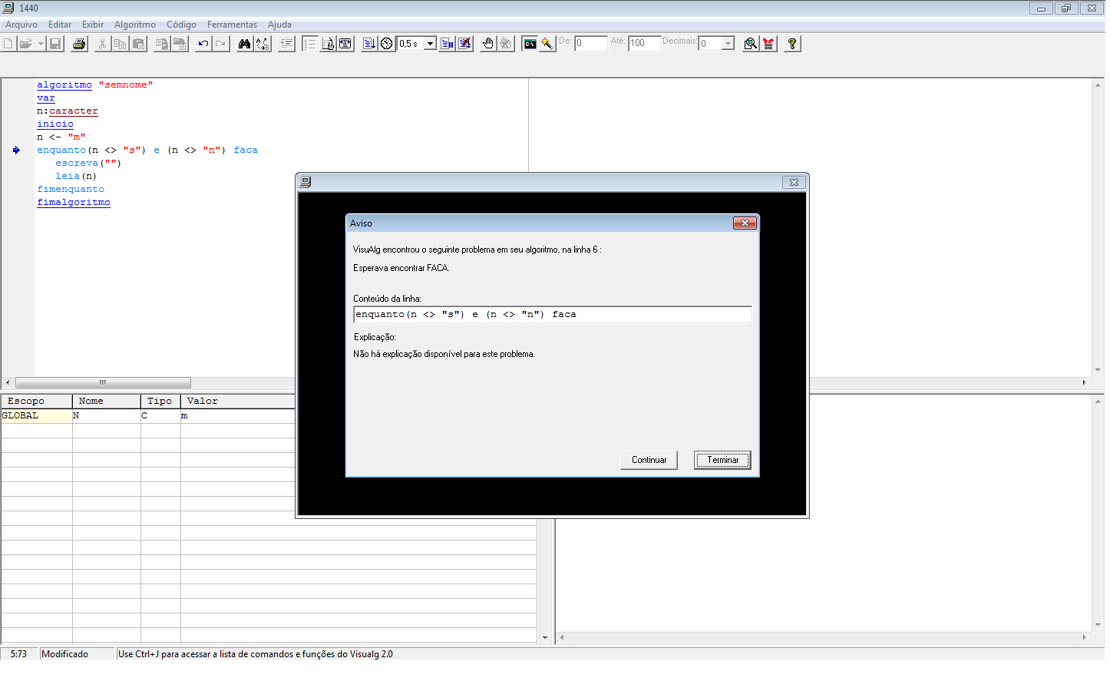Screen dimensions: 1110x691
Task: Toggle DOS console mode icon
Action: [530, 44]
